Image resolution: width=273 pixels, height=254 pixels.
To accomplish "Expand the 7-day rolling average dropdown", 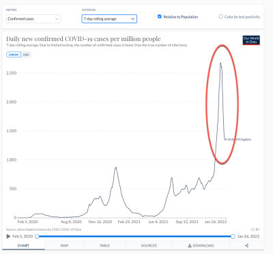I will point(109,19).
